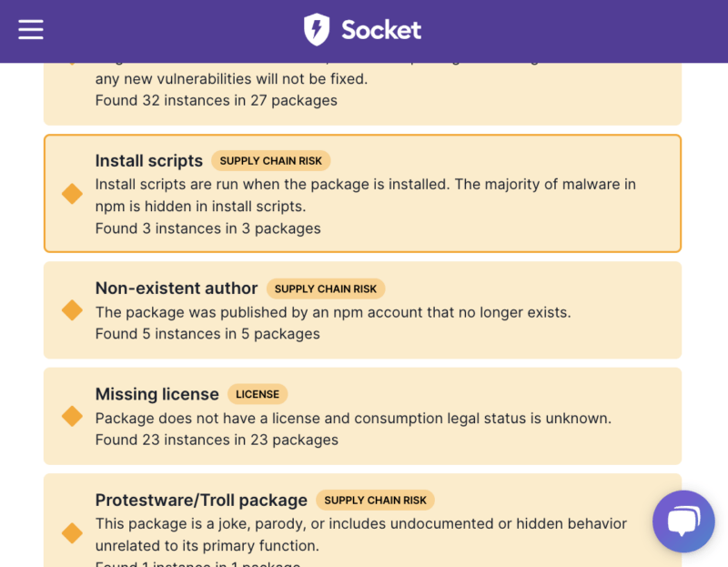The height and width of the screenshot is (567, 728).
Task: Expand the Missing license alert card
Action: click(x=364, y=415)
